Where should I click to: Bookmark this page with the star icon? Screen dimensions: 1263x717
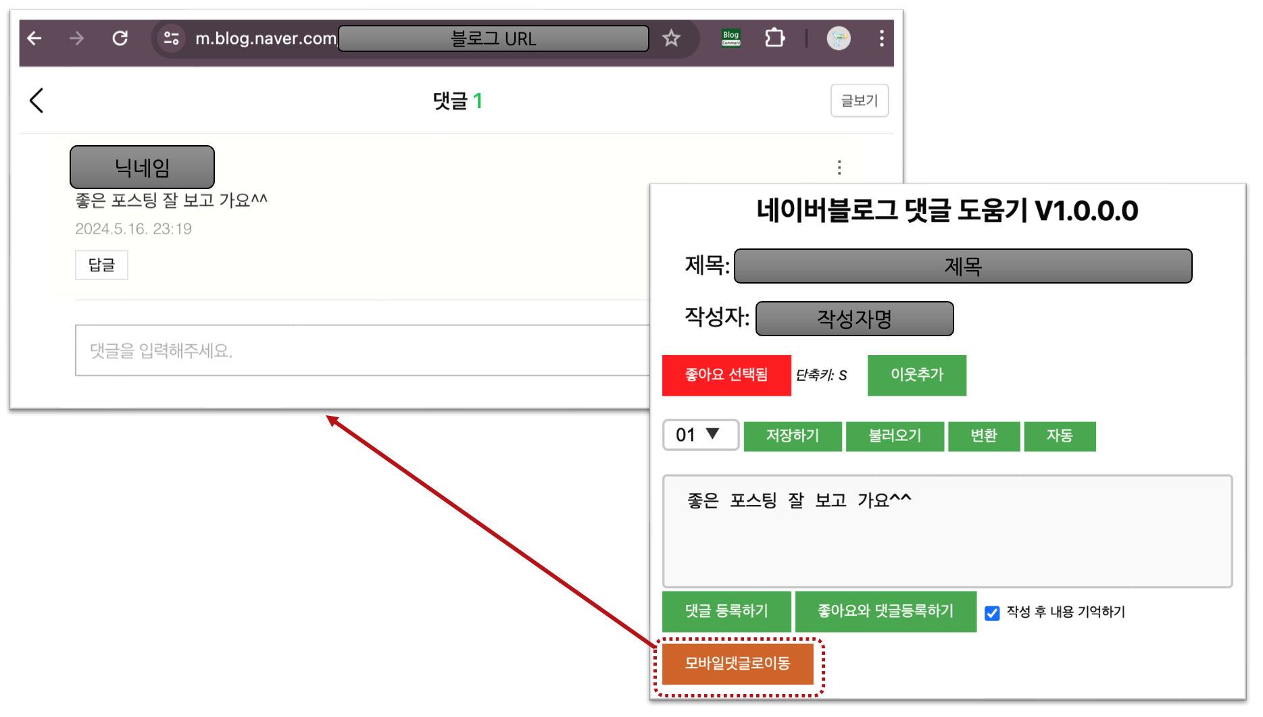[x=670, y=38]
